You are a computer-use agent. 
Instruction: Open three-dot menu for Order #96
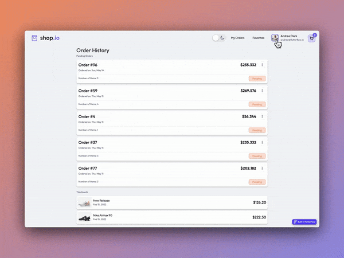pos(262,65)
